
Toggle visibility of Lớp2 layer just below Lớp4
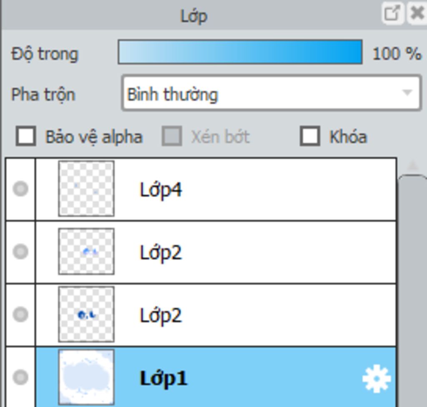pos(20,251)
